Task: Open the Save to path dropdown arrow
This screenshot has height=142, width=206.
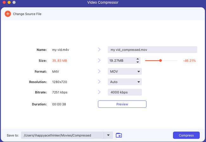Action: (x=108, y=135)
